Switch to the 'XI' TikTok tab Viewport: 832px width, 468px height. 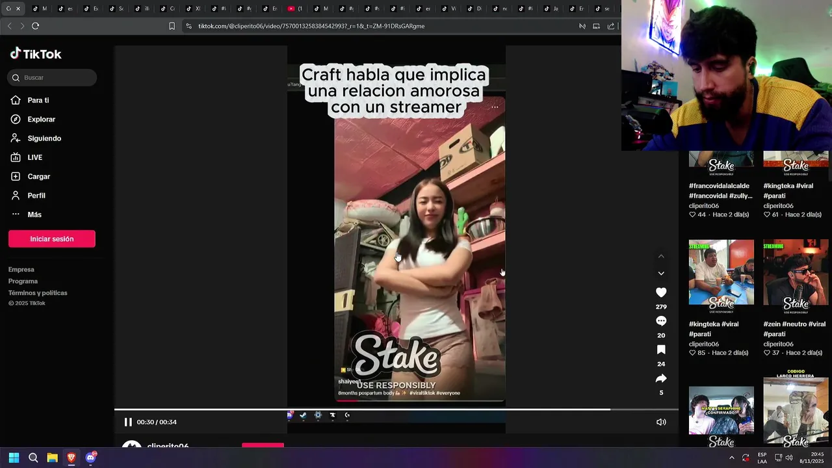click(193, 8)
